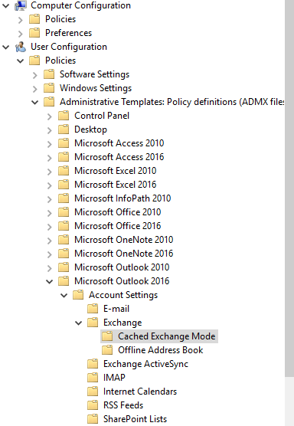Click the User Configuration user icon
The width and height of the screenshot is (294, 426).
(x=21, y=47)
